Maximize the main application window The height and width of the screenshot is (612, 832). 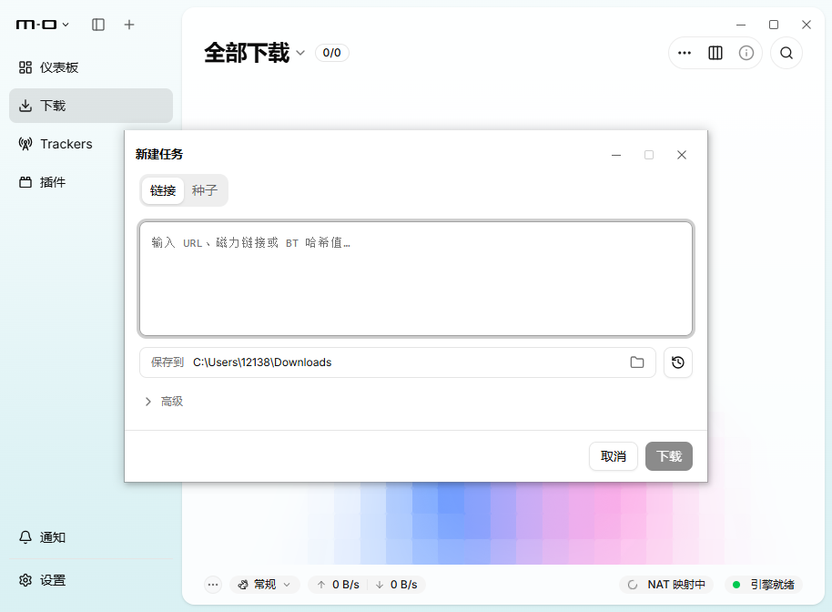click(x=774, y=25)
